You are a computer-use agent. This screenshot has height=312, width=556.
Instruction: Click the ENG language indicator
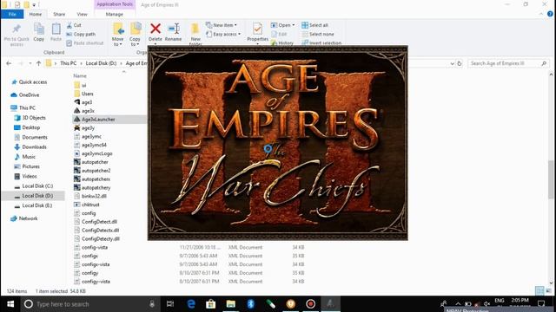(500, 301)
